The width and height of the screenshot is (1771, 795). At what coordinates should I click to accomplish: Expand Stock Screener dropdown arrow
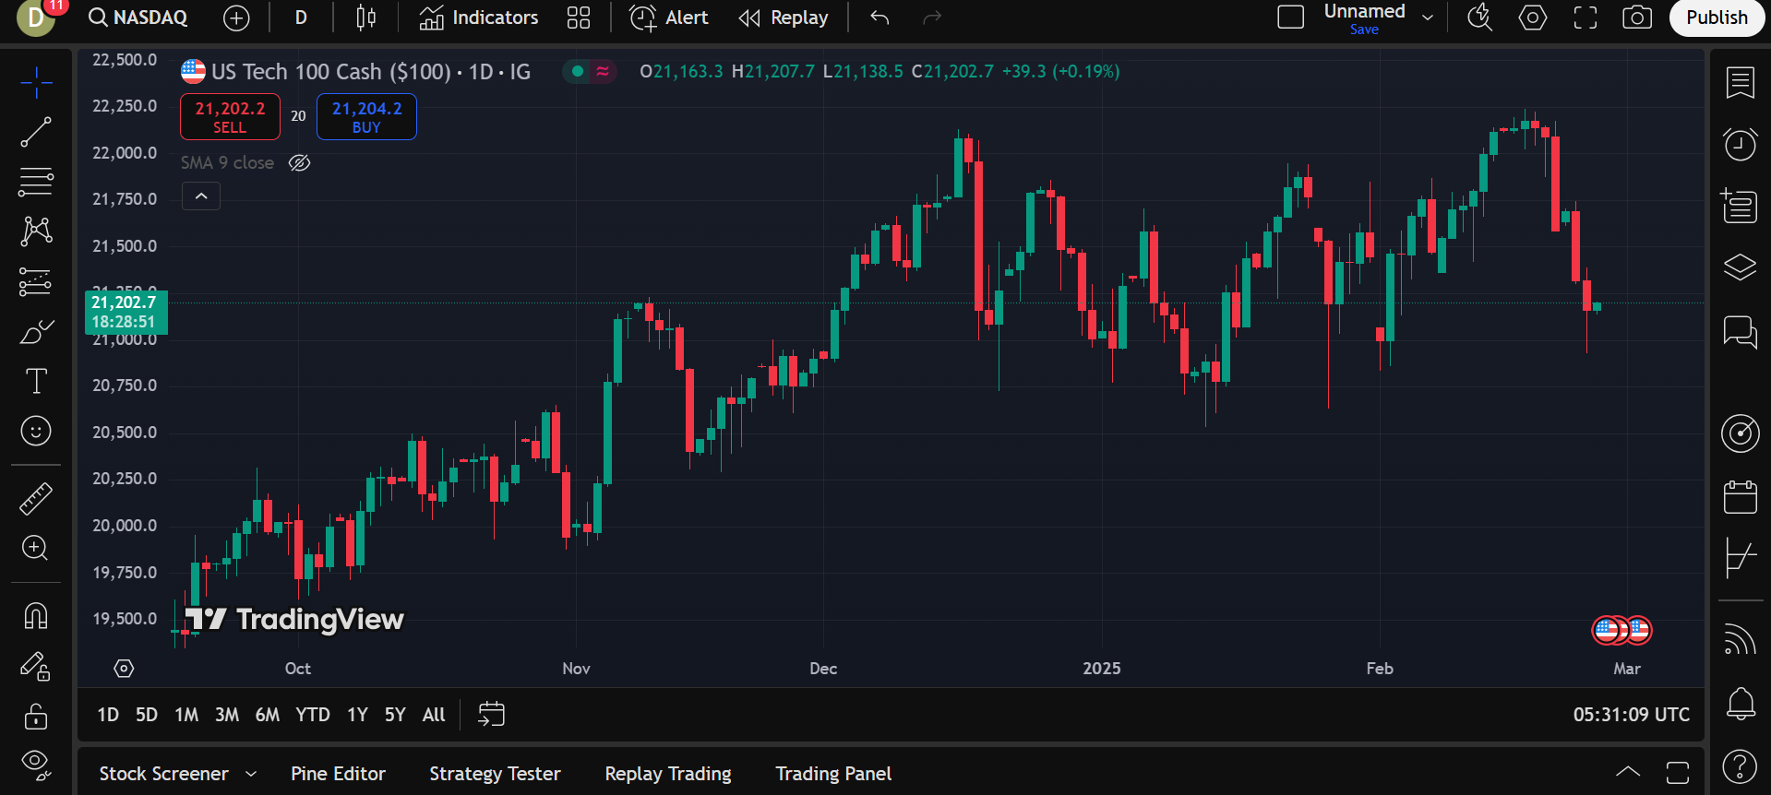251,774
